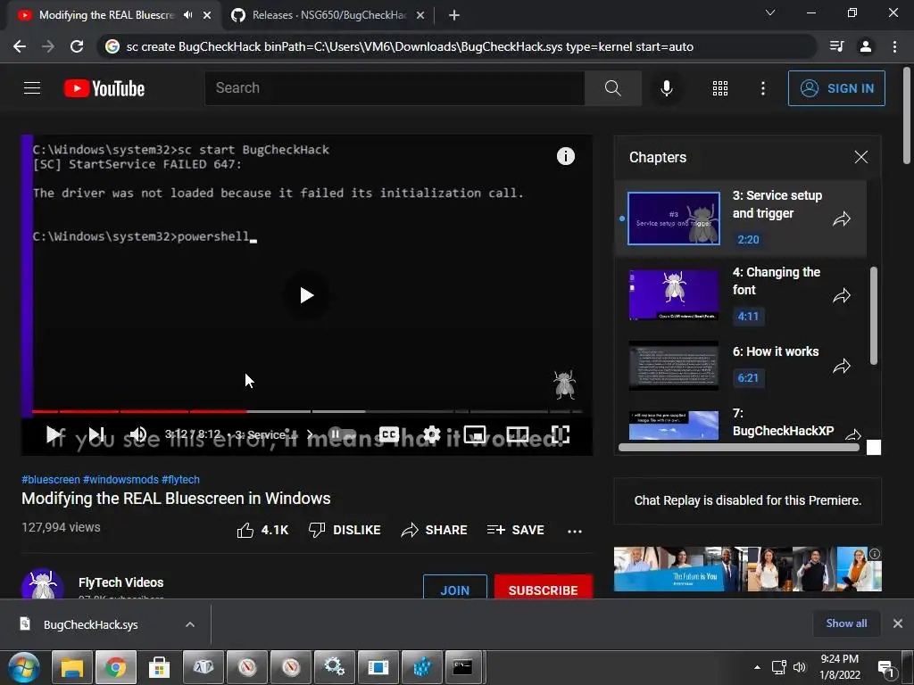The height and width of the screenshot is (685, 914).
Task: Open the #flytech hashtag
Action: click(x=180, y=479)
